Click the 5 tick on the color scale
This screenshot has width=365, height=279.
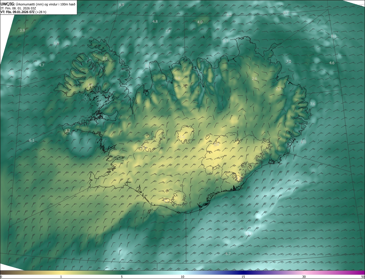122,277
